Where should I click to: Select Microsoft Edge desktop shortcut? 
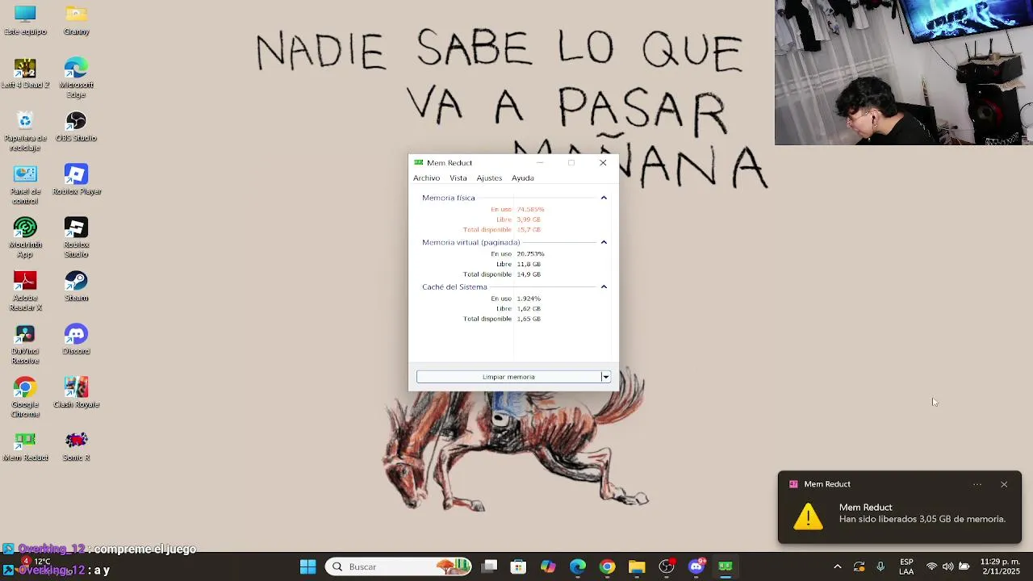(x=76, y=78)
